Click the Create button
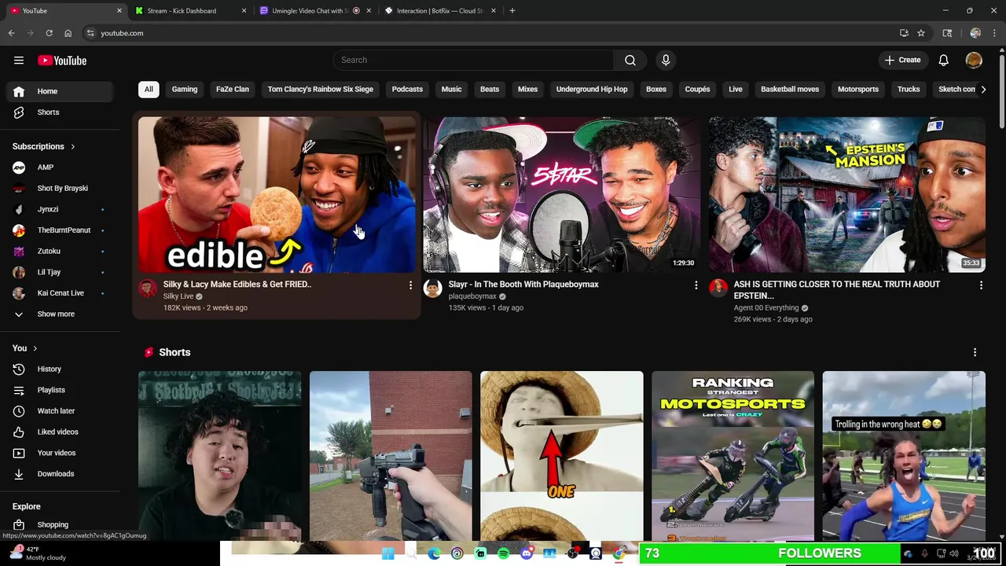Image resolution: width=1006 pixels, height=566 pixels. 902,61
